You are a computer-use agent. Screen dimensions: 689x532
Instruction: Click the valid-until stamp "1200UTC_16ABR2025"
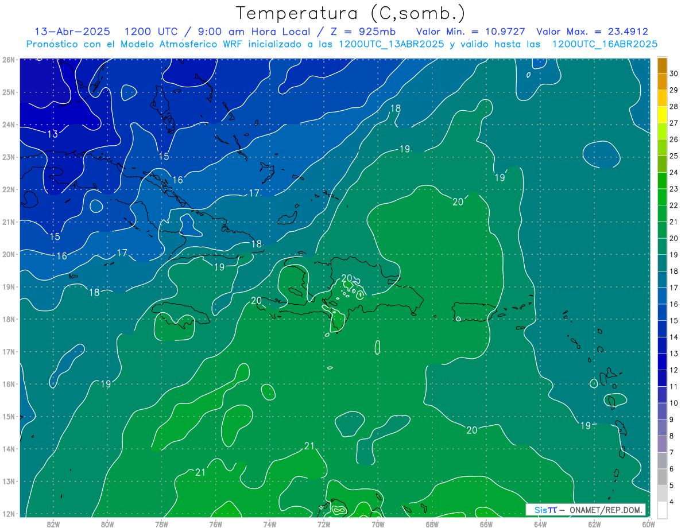click(605, 44)
